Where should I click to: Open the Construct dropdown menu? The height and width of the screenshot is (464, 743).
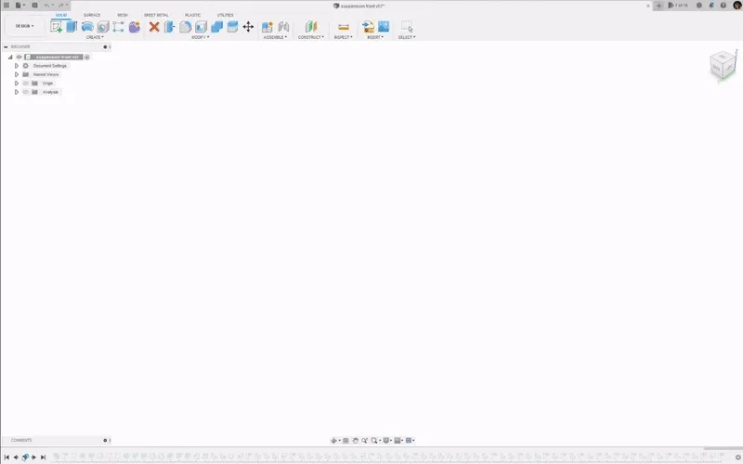[311, 37]
